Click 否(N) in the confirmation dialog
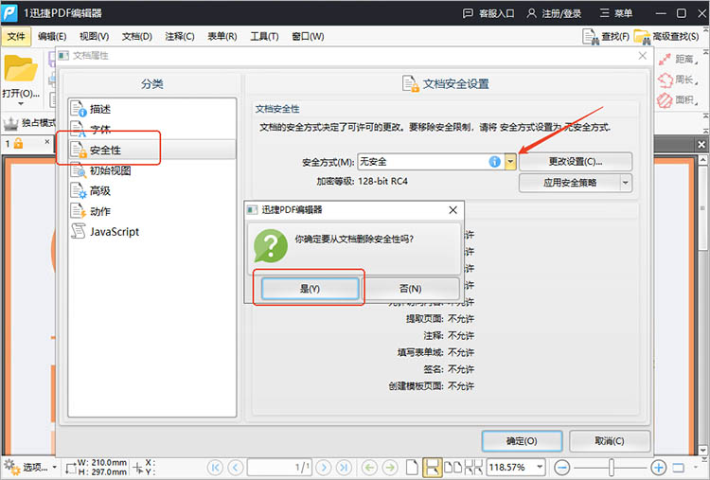 (x=411, y=289)
